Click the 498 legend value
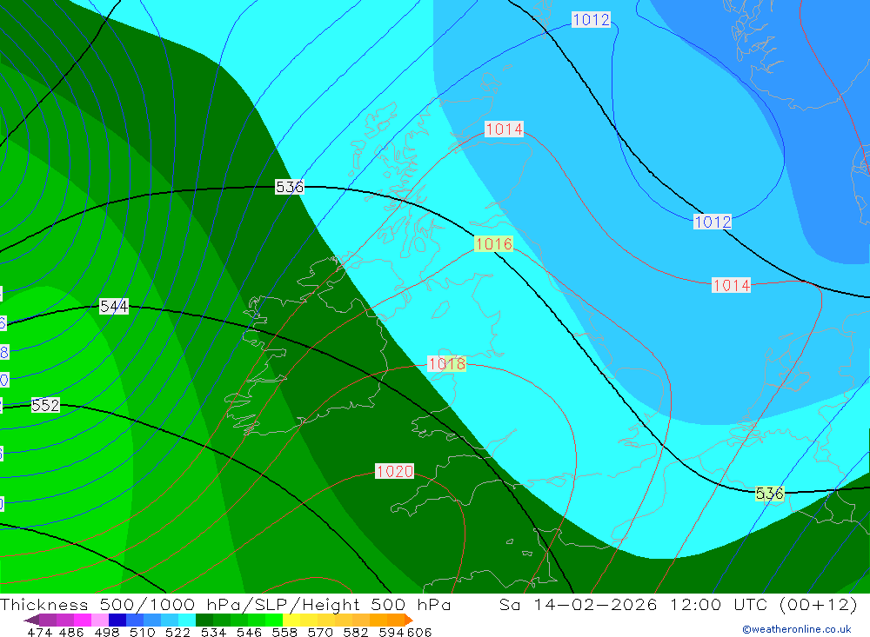The height and width of the screenshot is (637, 870). click(x=107, y=632)
